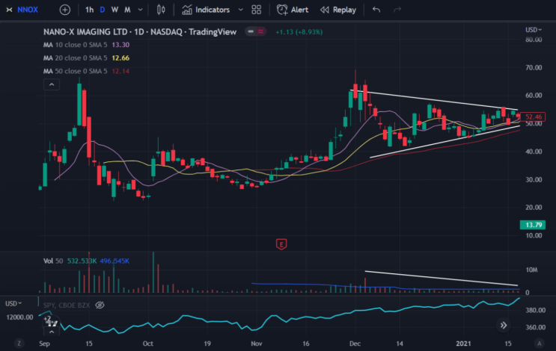Select the W weekly timeframe

point(114,10)
